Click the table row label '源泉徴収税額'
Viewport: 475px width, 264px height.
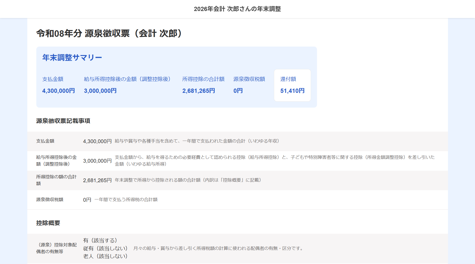tap(50, 200)
